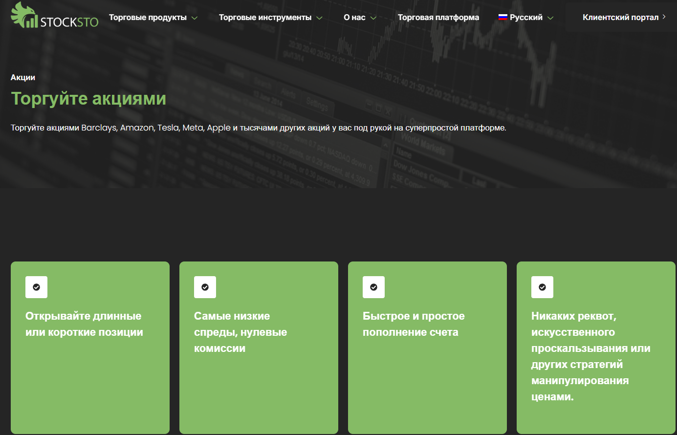Open the О нас menu

[354, 18]
